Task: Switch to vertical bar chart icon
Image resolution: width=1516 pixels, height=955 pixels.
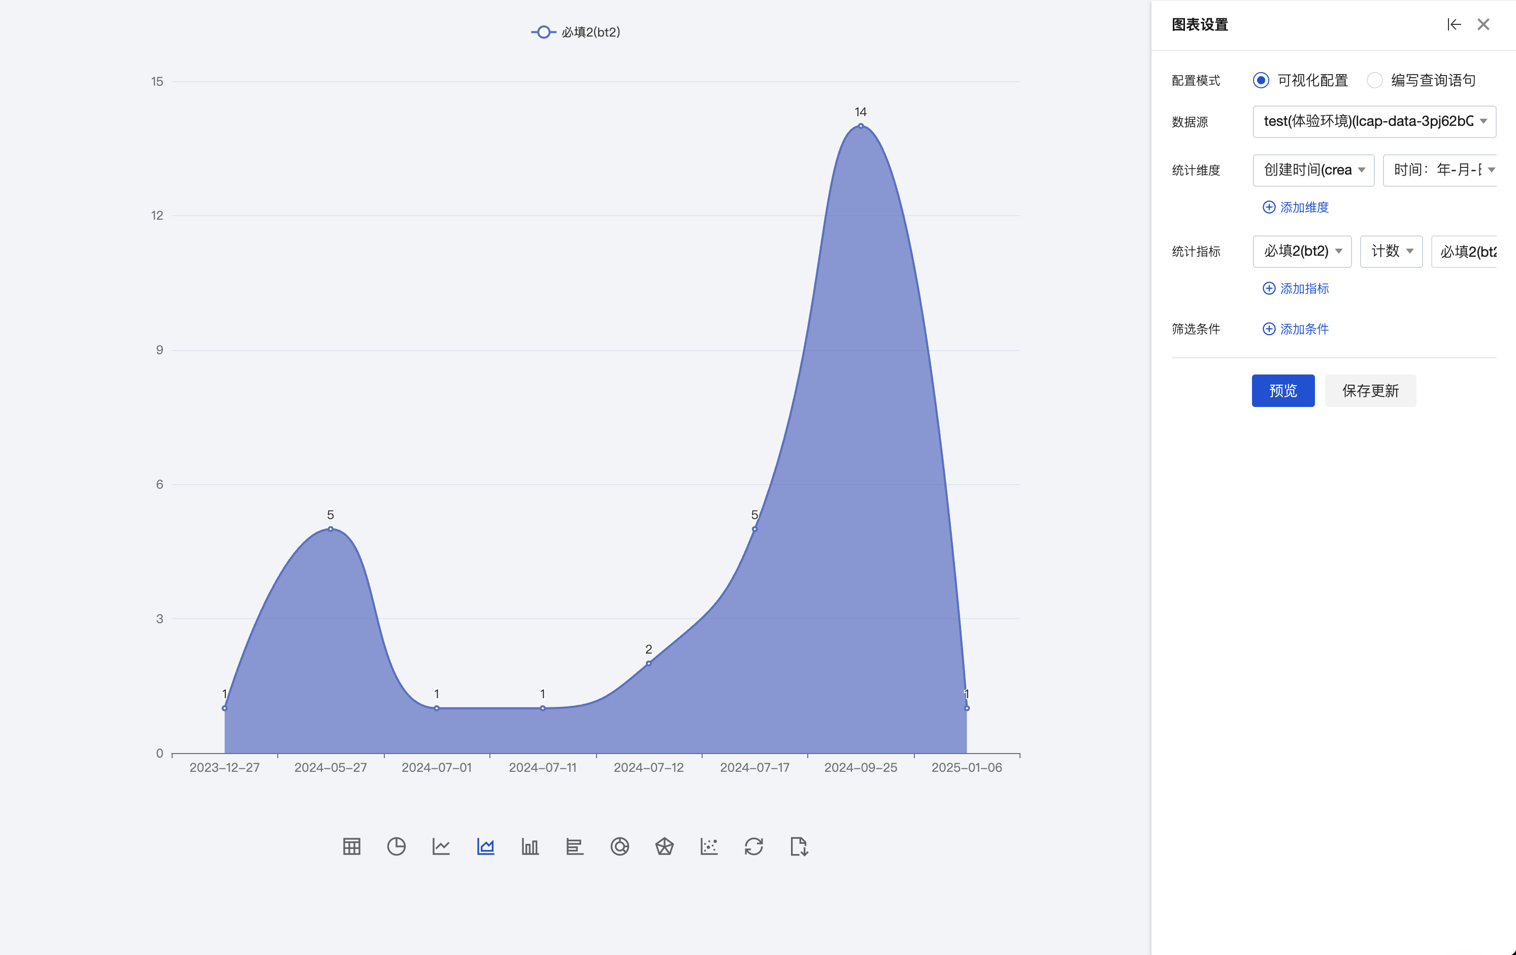Action: 530,846
